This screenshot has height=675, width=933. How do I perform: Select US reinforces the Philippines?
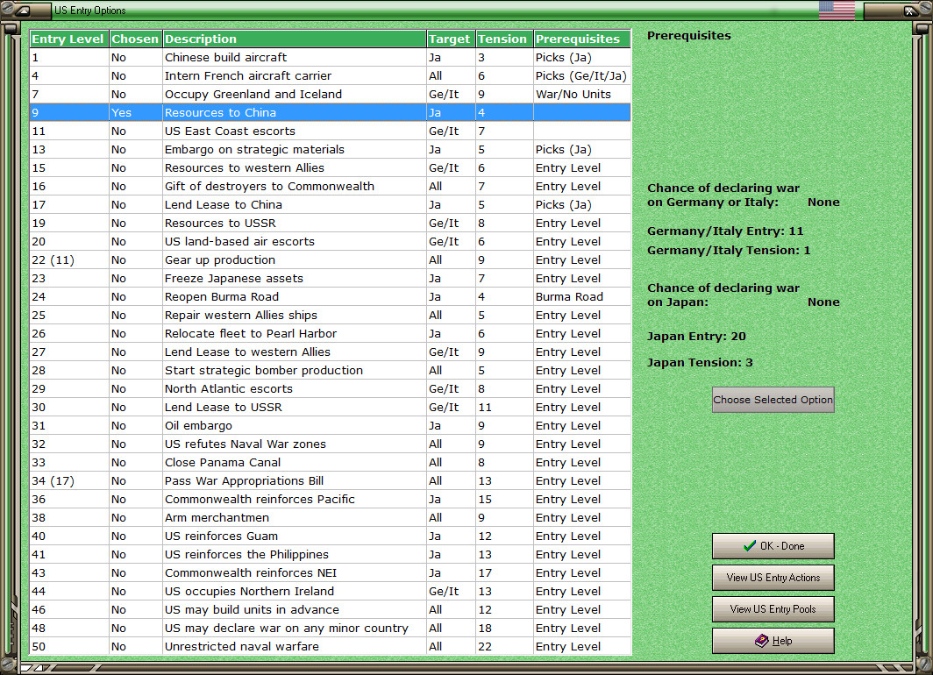331,556
